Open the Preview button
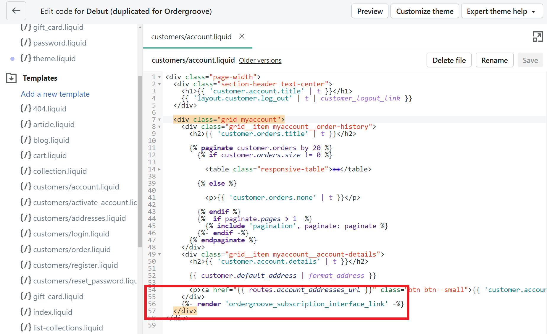This screenshot has width=547, height=334. 370,11
